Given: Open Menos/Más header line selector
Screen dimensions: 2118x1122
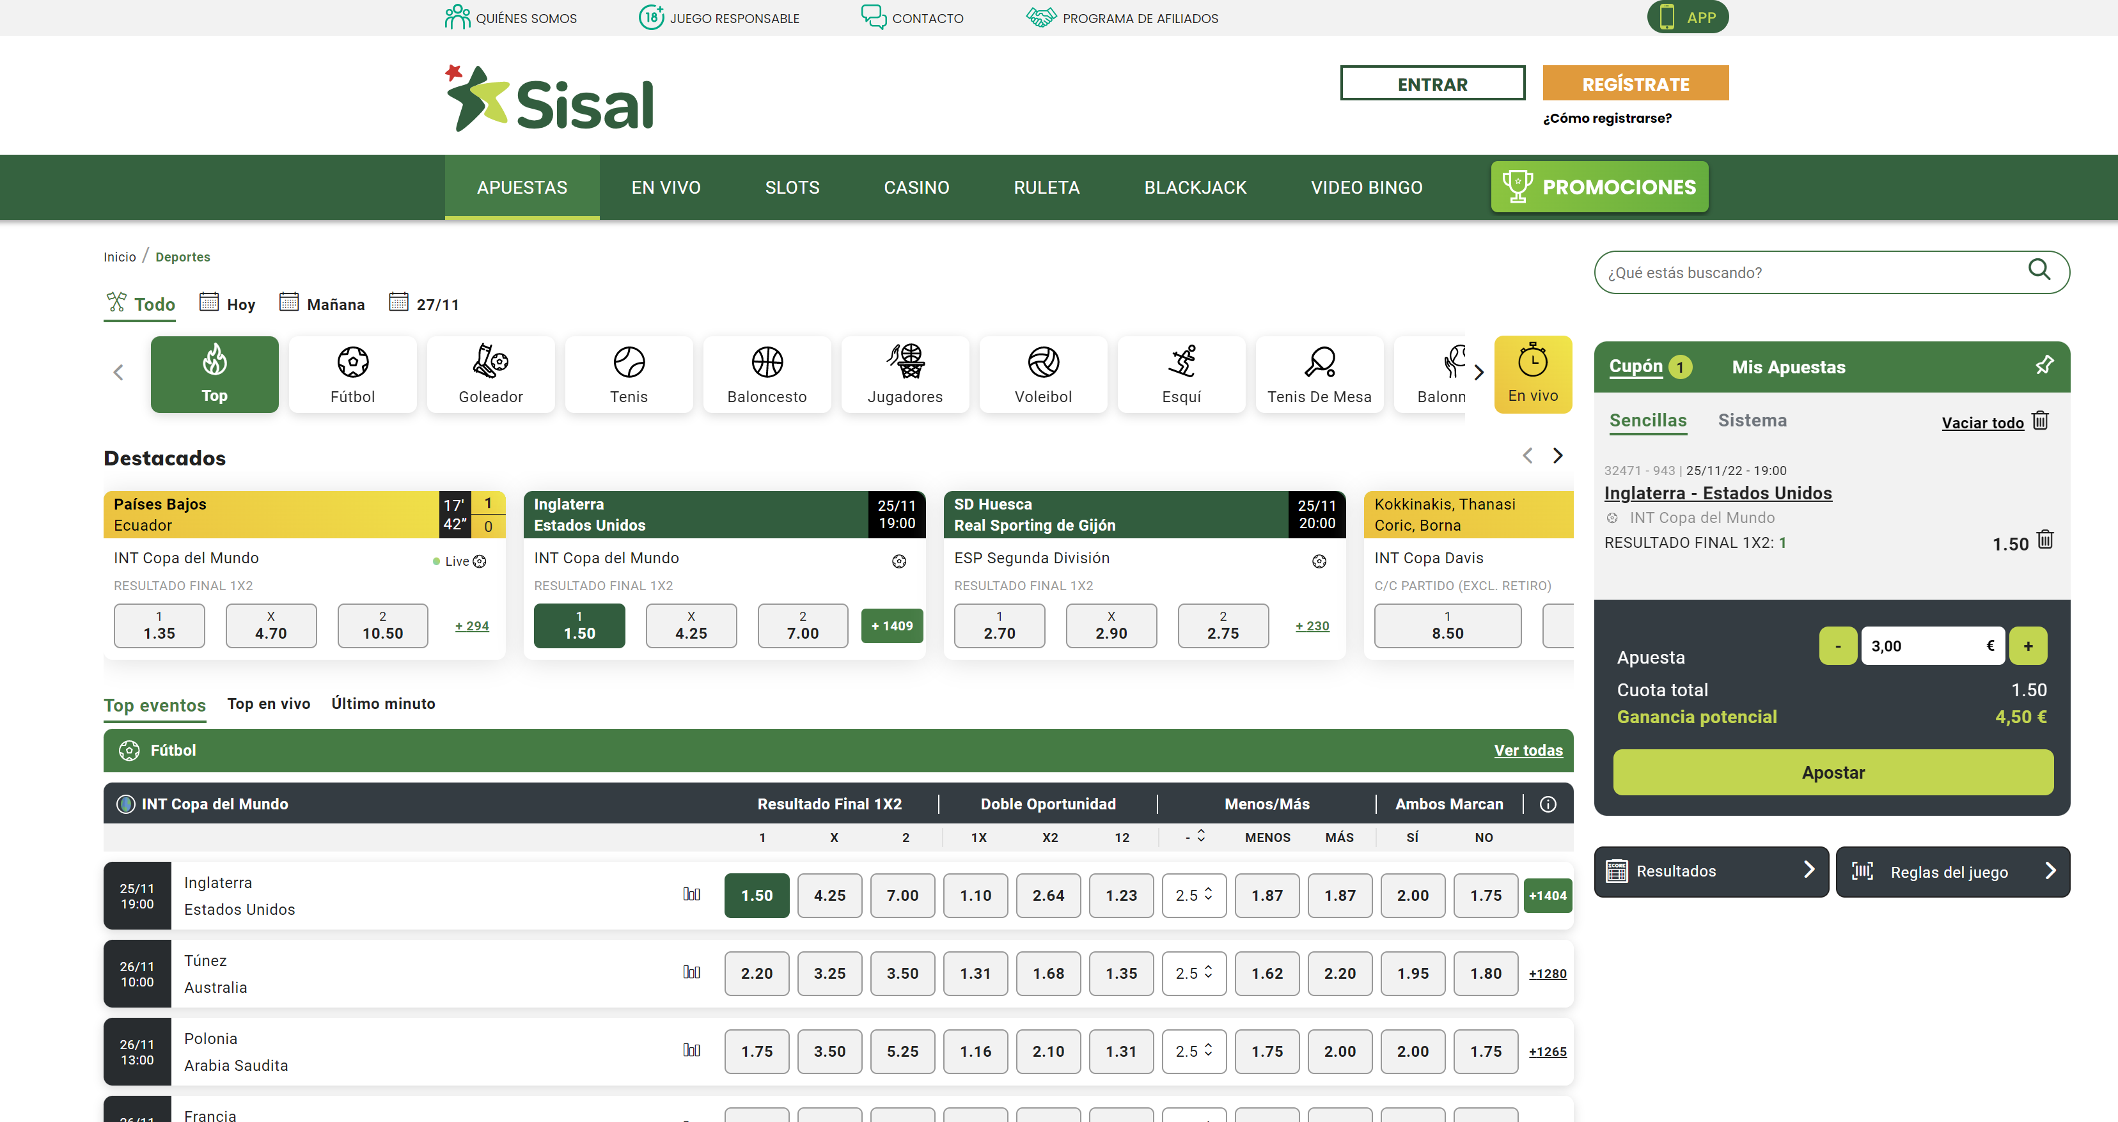Looking at the screenshot, I should [x=1195, y=837].
